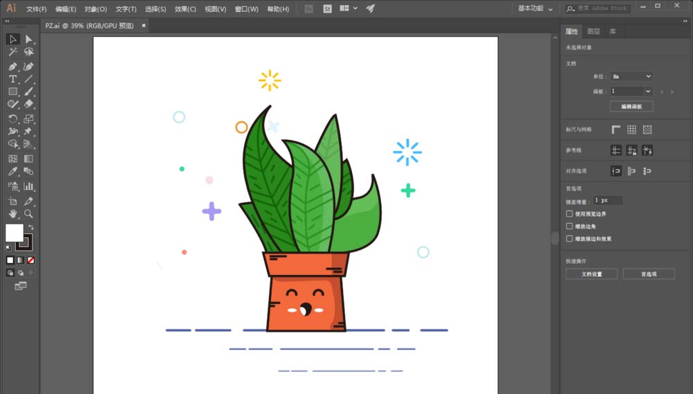Viewport: 693px width, 394px height.
Task: Select the Pen tool in toolbar
Action: point(12,66)
